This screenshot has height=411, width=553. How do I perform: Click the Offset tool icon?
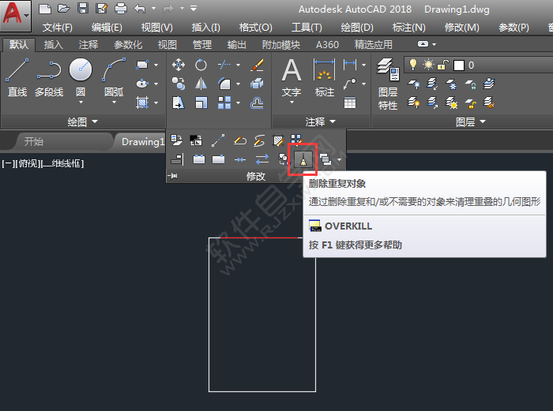(257, 103)
